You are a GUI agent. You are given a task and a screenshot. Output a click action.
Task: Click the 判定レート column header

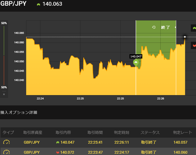tap(183, 132)
